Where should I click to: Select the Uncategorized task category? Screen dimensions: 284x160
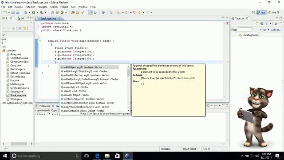248,35
